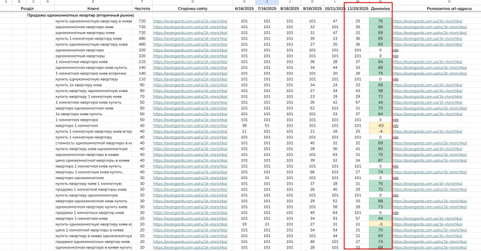Select column G header letter

(192, 2)
